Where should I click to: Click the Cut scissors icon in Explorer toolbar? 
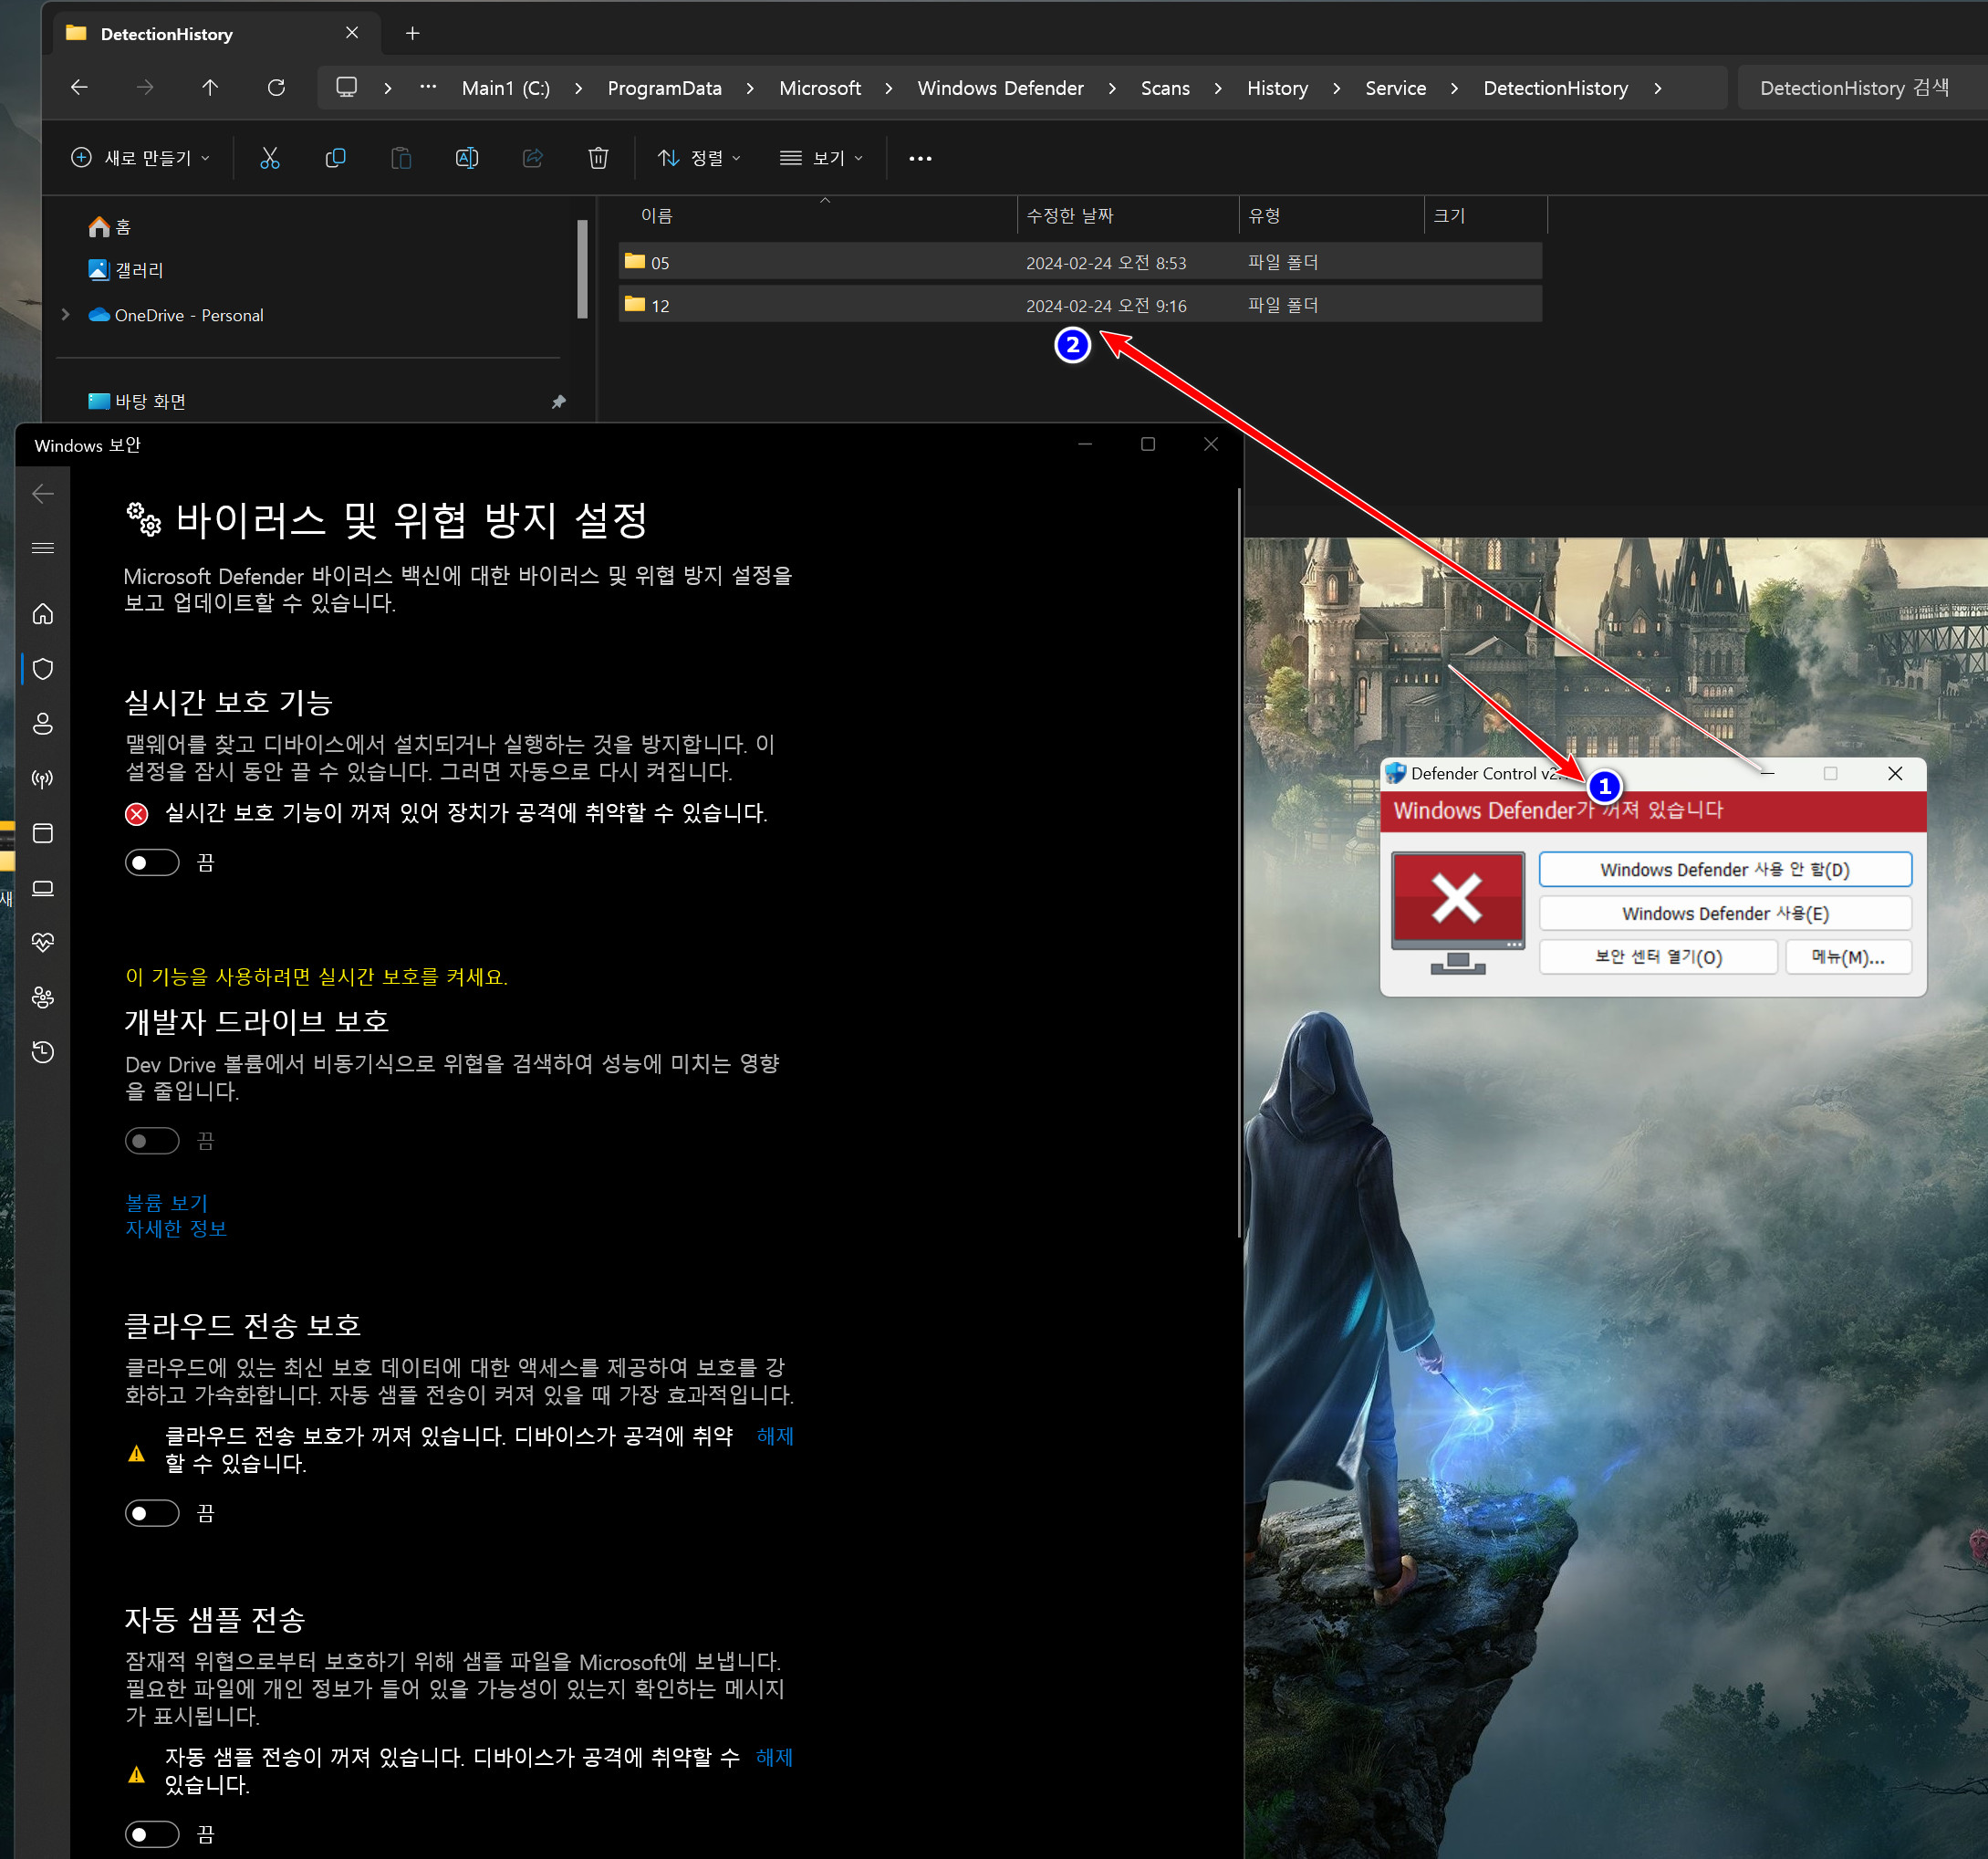270,158
